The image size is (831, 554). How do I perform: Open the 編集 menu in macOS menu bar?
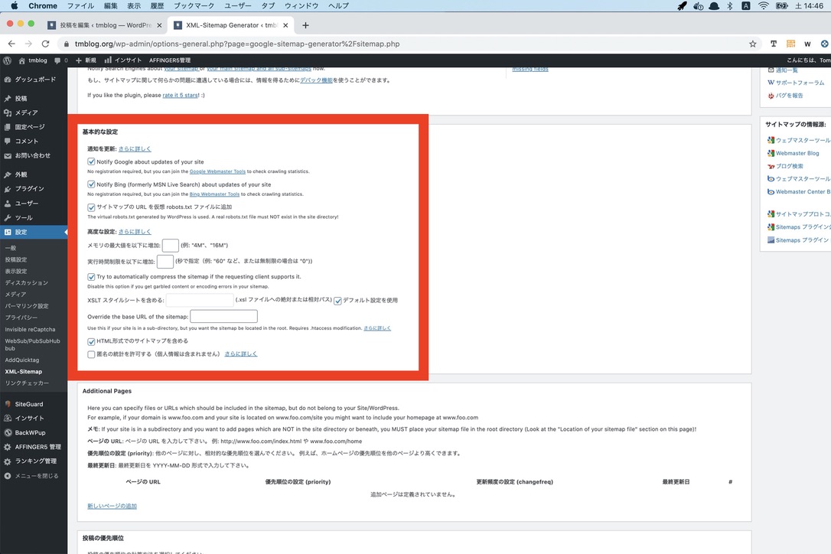coord(111,6)
